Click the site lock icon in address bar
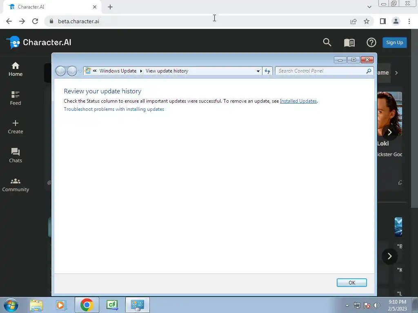The height and width of the screenshot is (313, 418). point(51,21)
